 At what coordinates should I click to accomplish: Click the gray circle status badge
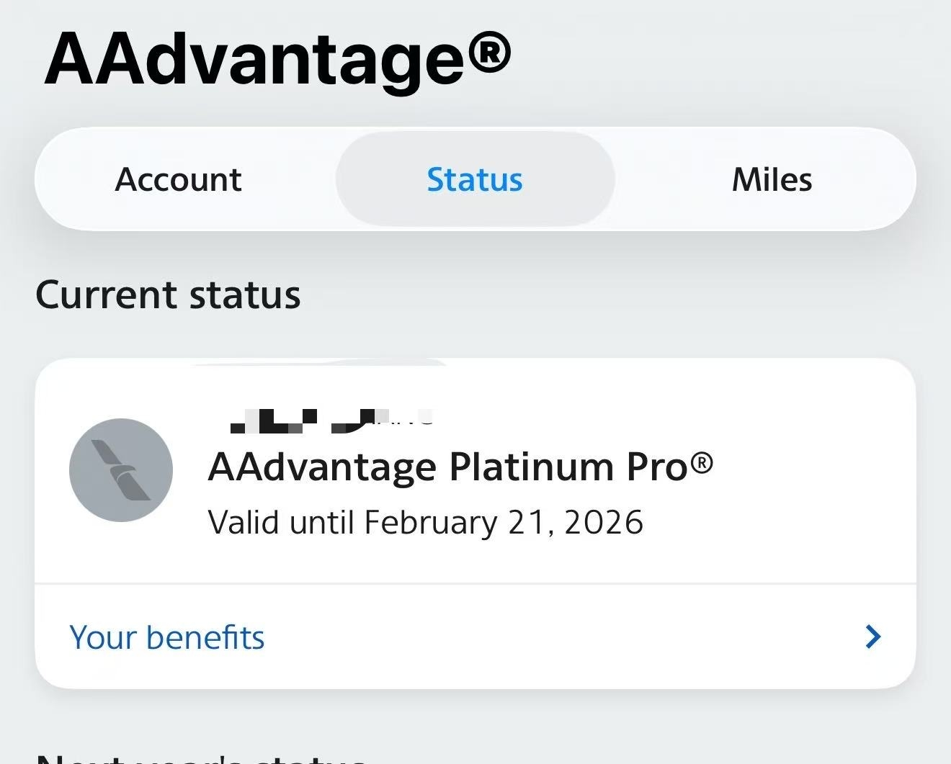(x=121, y=470)
